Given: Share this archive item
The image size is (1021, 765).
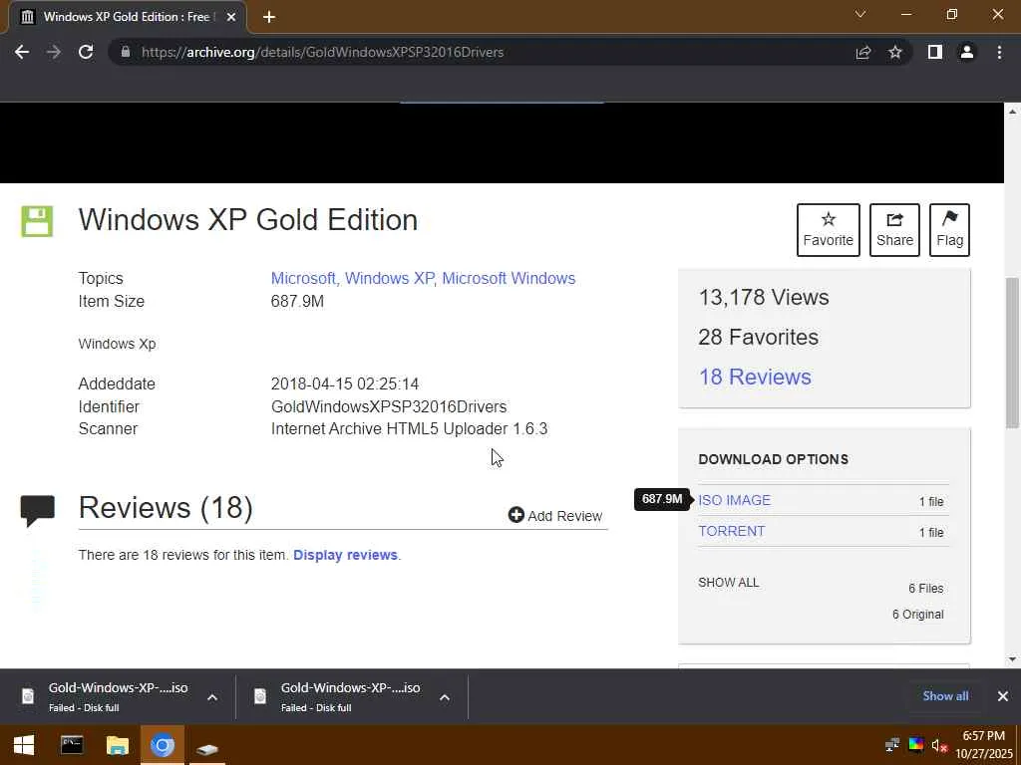Looking at the screenshot, I should click(894, 230).
